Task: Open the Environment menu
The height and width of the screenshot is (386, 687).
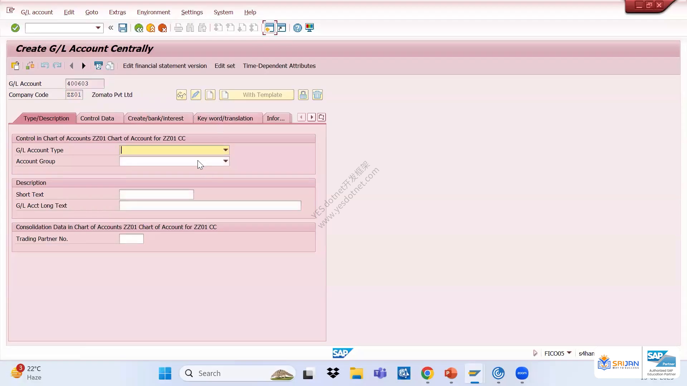Action: click(154, 12)
